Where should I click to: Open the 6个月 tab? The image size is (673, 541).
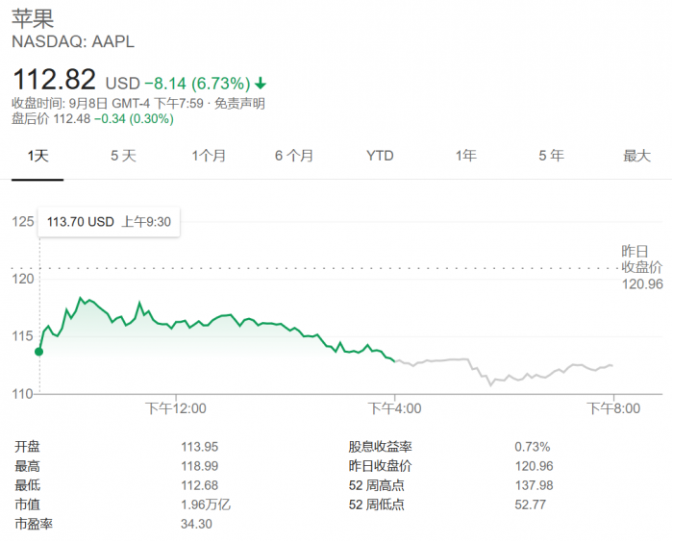294,156
